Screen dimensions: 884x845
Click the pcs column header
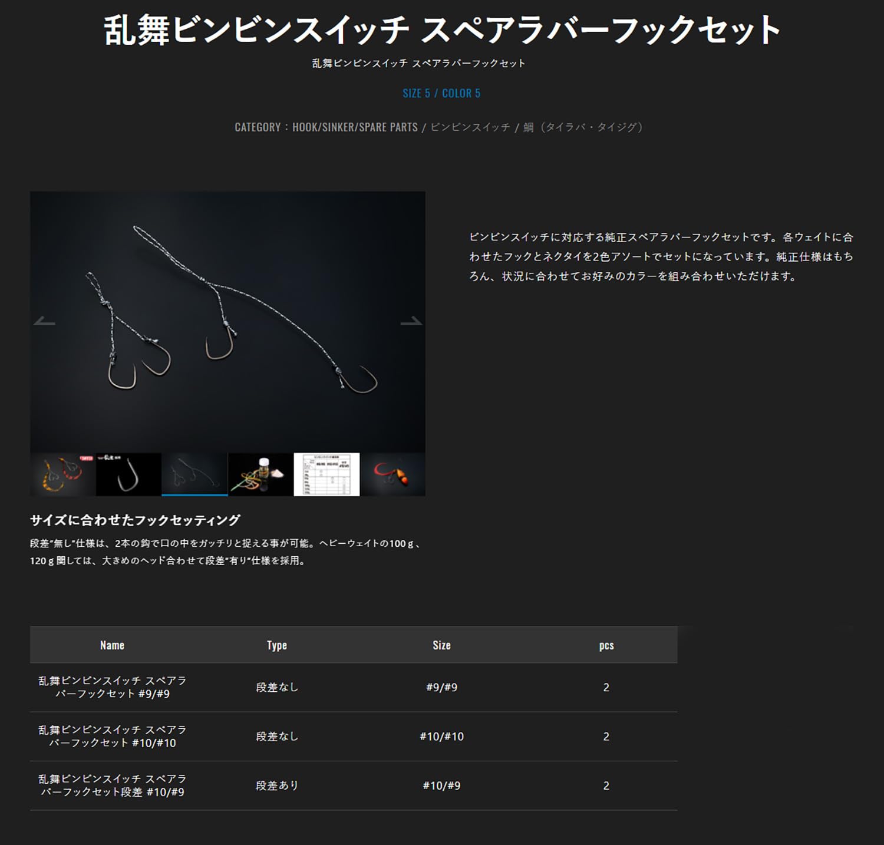pyautogui.click(x=606, y=645)
